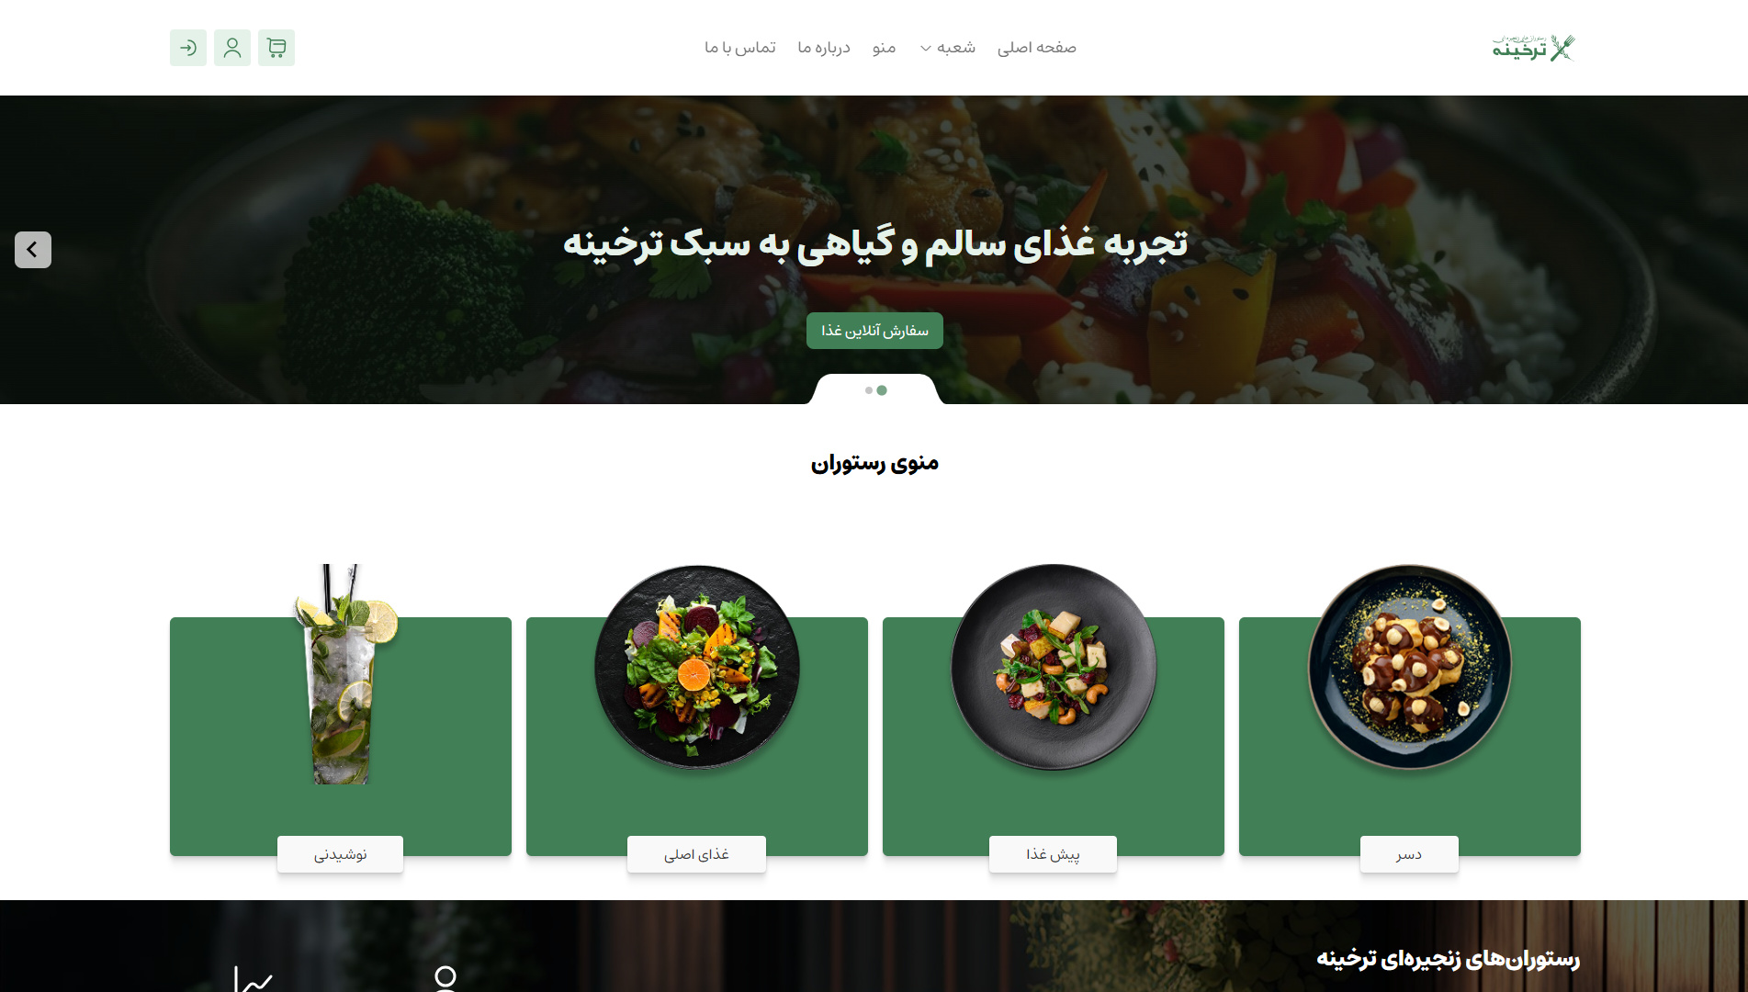Click the person icon in dark footer banner
The image size is (1748, 992).
click(445, 978)
